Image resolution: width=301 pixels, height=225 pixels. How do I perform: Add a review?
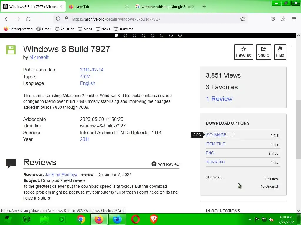click(x=165, y=164)
